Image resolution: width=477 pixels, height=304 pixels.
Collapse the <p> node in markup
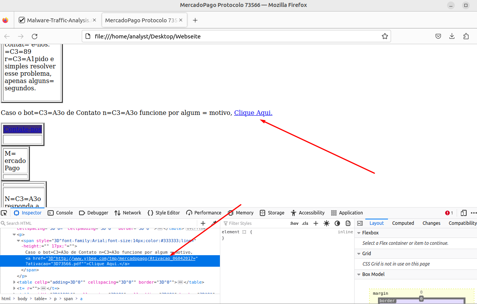pos(15,234)
